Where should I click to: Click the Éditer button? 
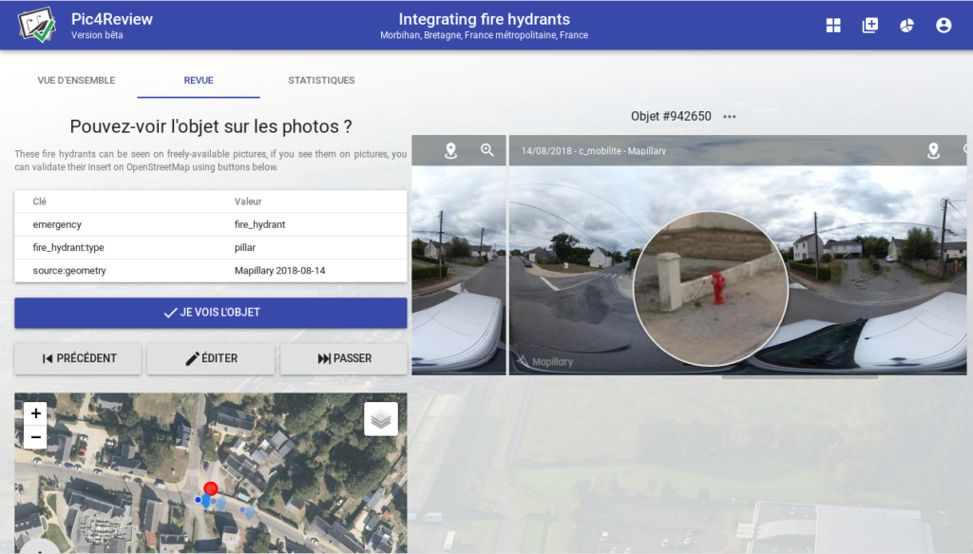pyautogui.click(x=211, y=358)
